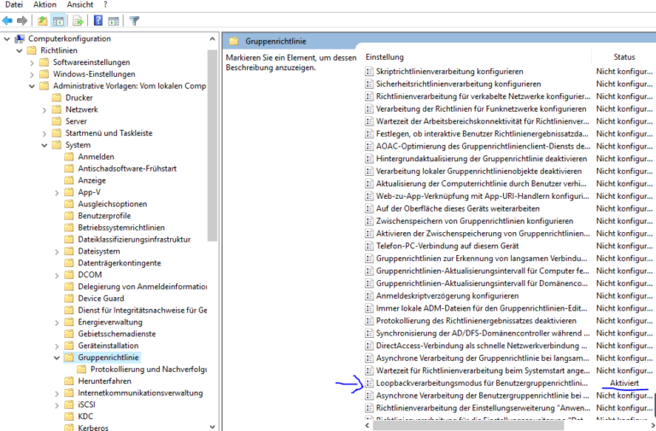Open the Ansicht menu
656x431 pixels.
(80, 5)
